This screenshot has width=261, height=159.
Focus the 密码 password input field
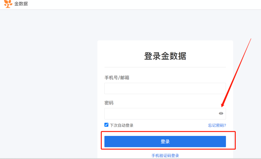(x=165, y=114)
